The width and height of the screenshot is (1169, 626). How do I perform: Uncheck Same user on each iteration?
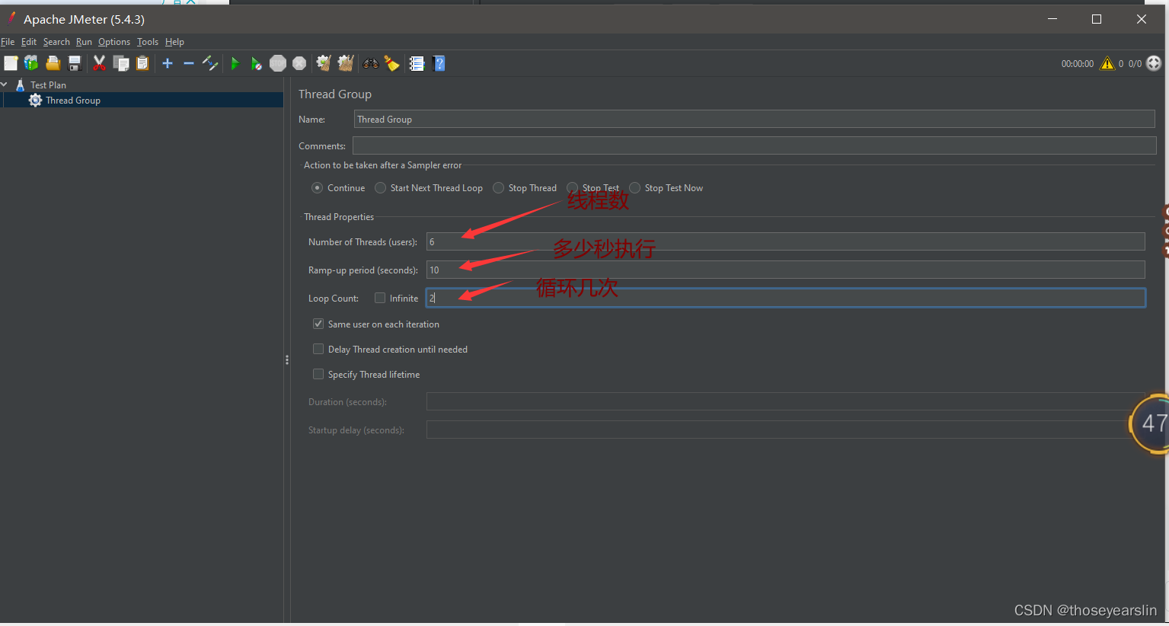click(318, 324)
